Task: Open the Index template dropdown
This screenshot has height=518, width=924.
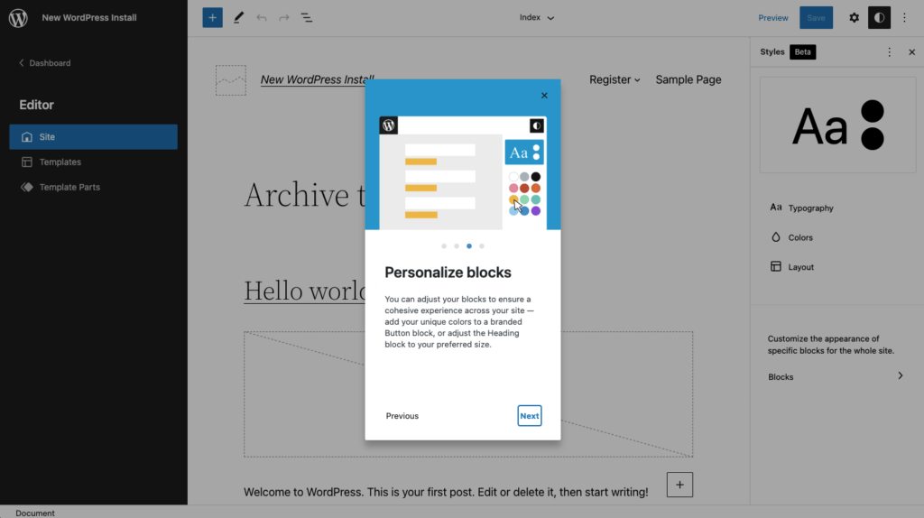Action: tap(536, 18)
